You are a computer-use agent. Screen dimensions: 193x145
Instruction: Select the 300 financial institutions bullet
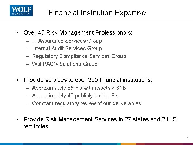88,80
